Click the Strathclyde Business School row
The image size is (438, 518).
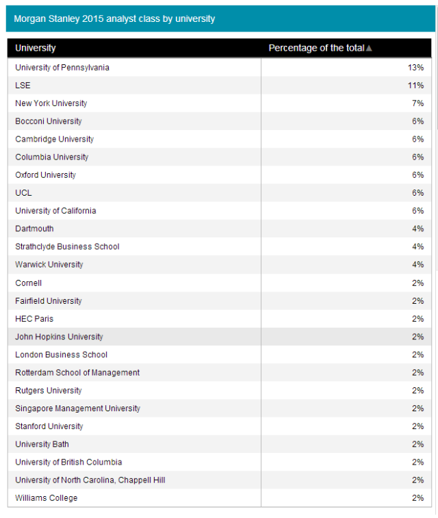(x=67, y=246)
